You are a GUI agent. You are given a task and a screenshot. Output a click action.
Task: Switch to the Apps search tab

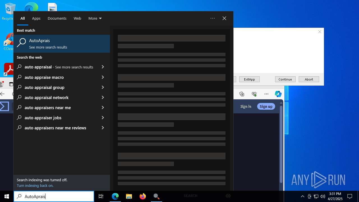[x=36, y=18]
